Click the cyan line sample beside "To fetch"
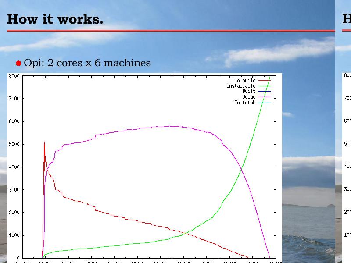Image resolution: width=351 pixels, height=263 pixels. [264, 103]
